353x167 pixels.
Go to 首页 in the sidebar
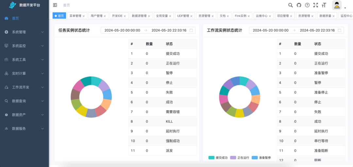pyautogui.click(x=24, y=18)
